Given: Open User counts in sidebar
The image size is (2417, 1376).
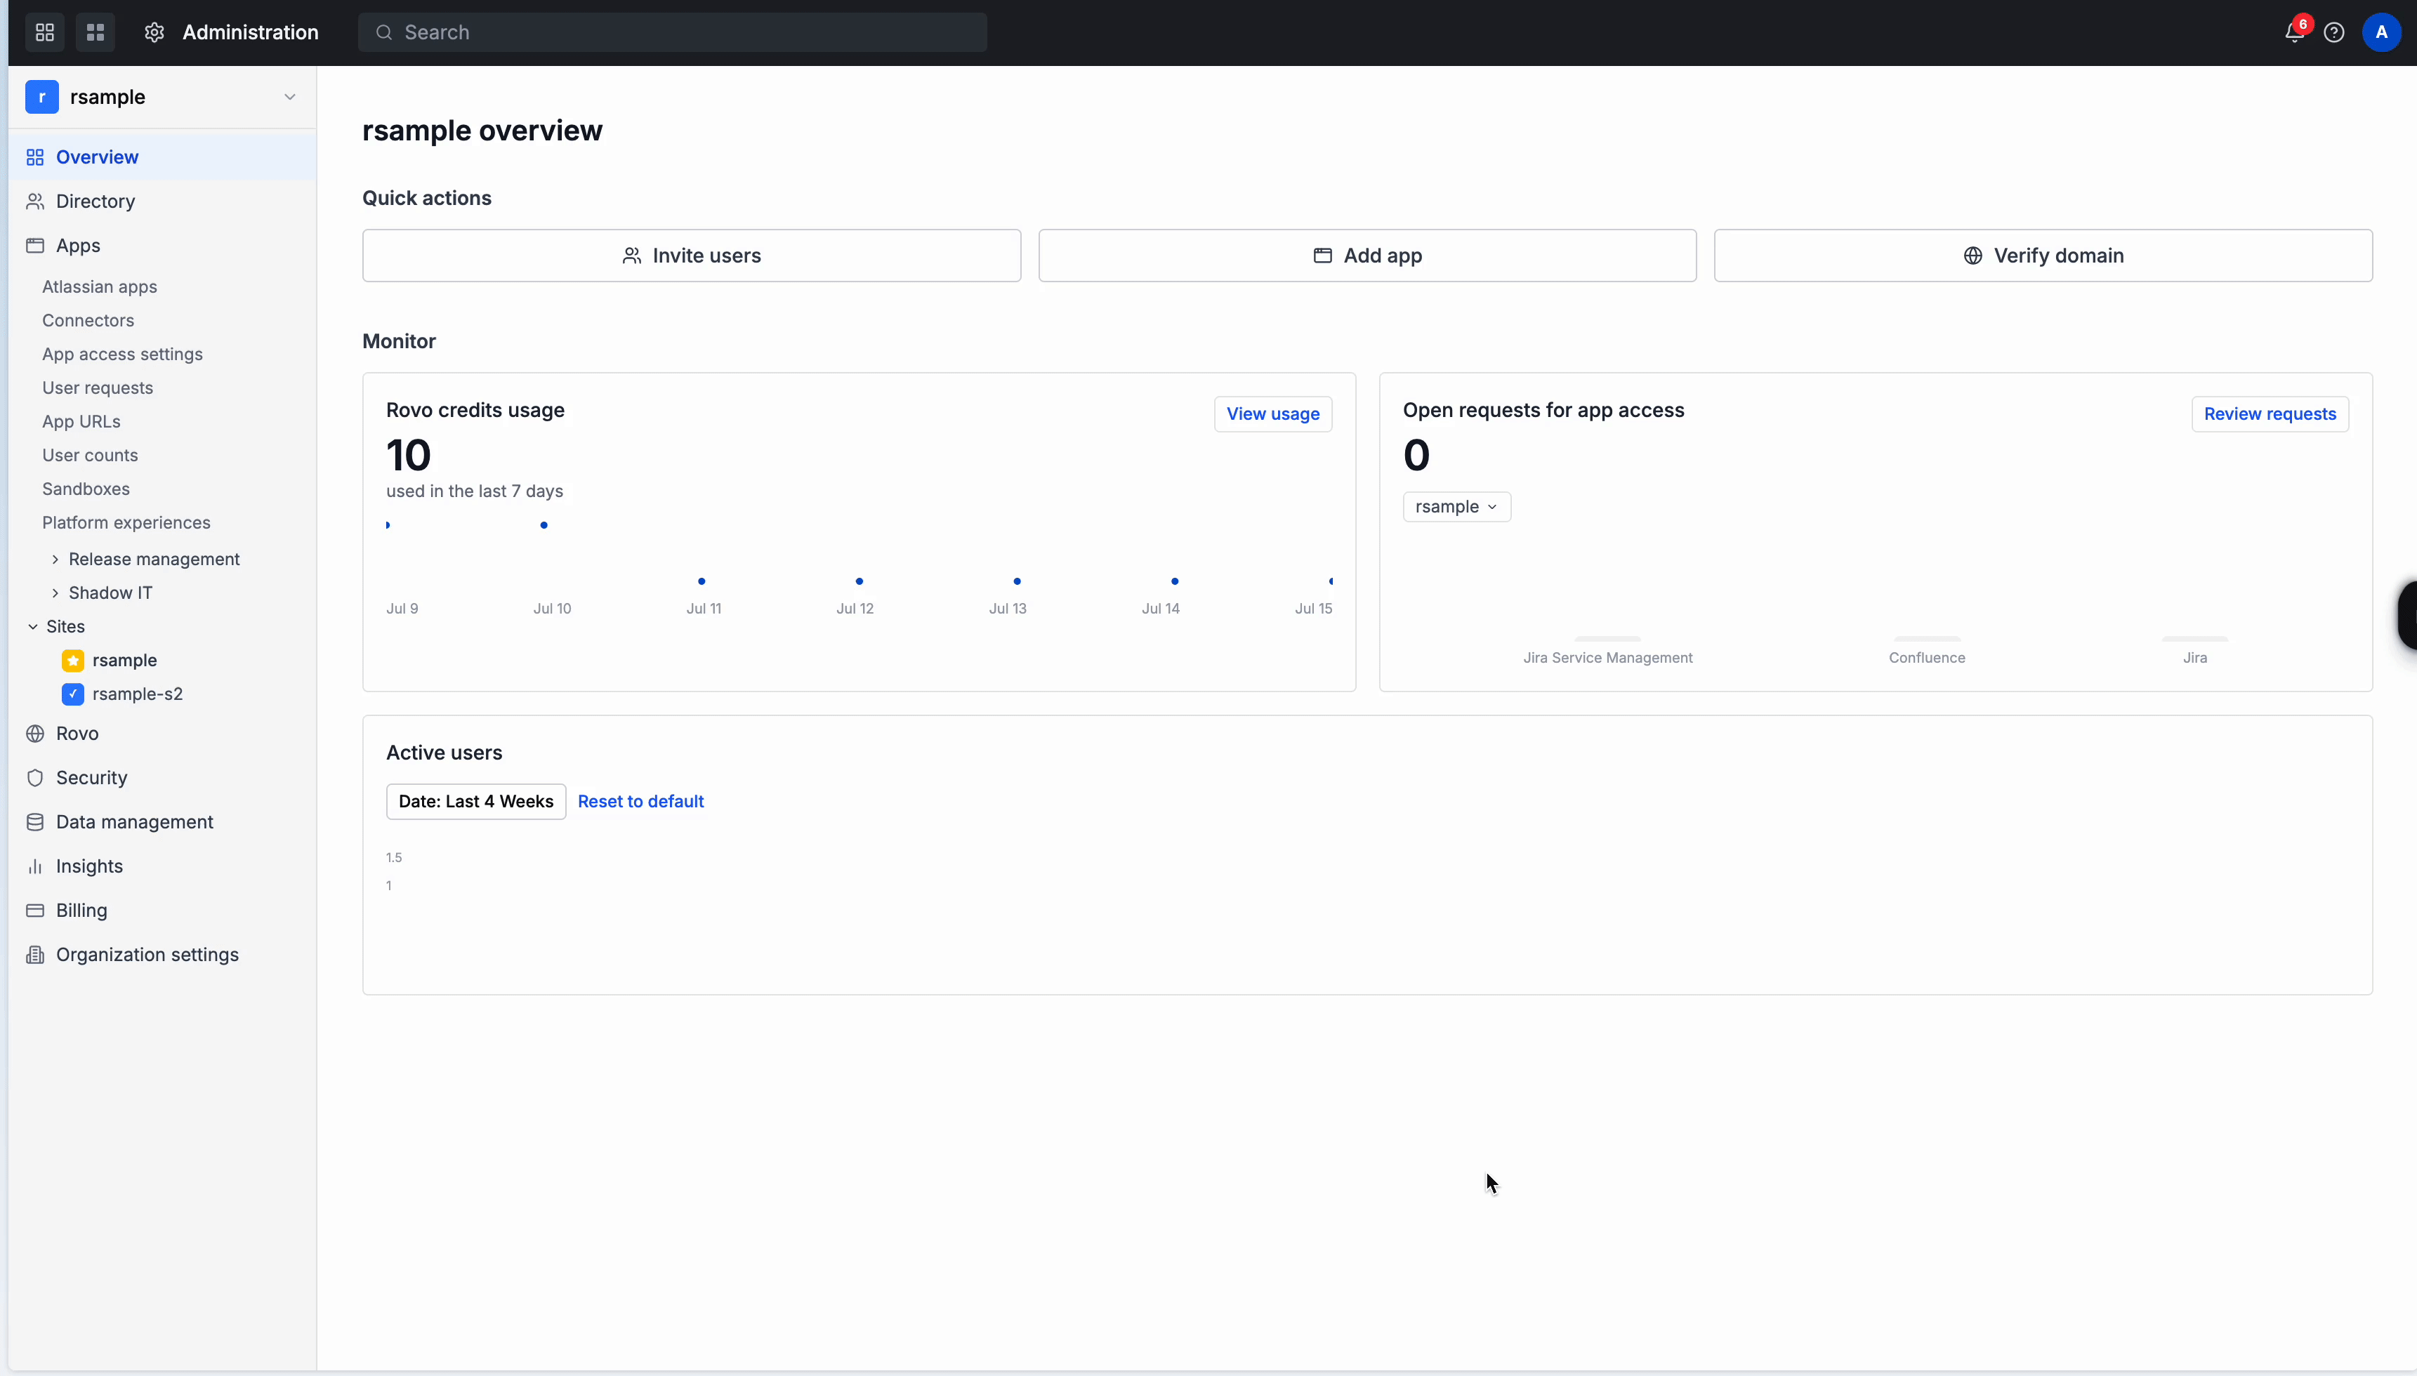Looking at the screenshot, I should coord(90,456).
